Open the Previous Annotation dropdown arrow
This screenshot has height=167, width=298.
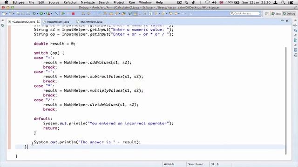point(167,13)
